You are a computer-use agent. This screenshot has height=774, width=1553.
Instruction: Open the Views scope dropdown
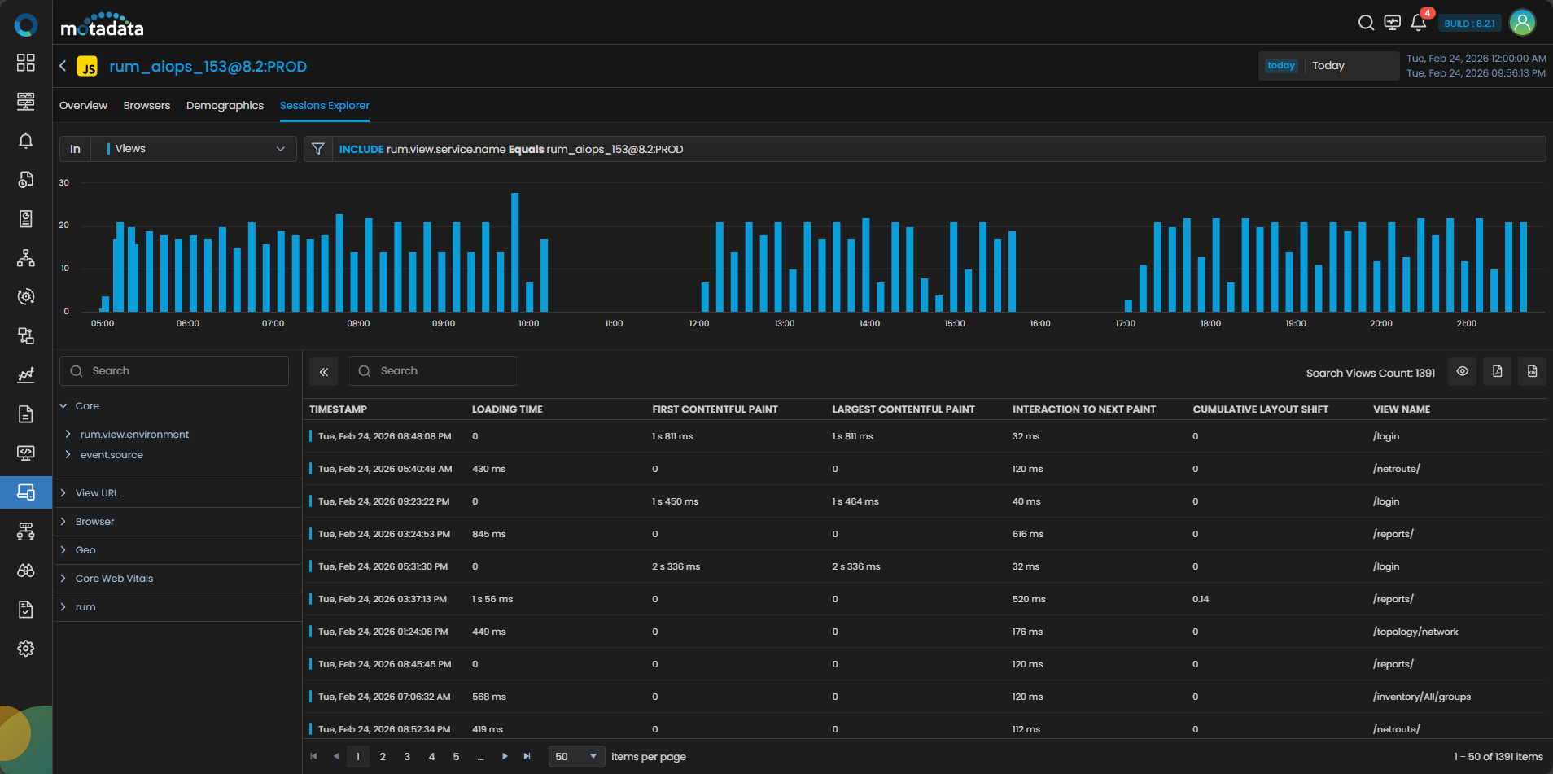click(x=195, y=149)
